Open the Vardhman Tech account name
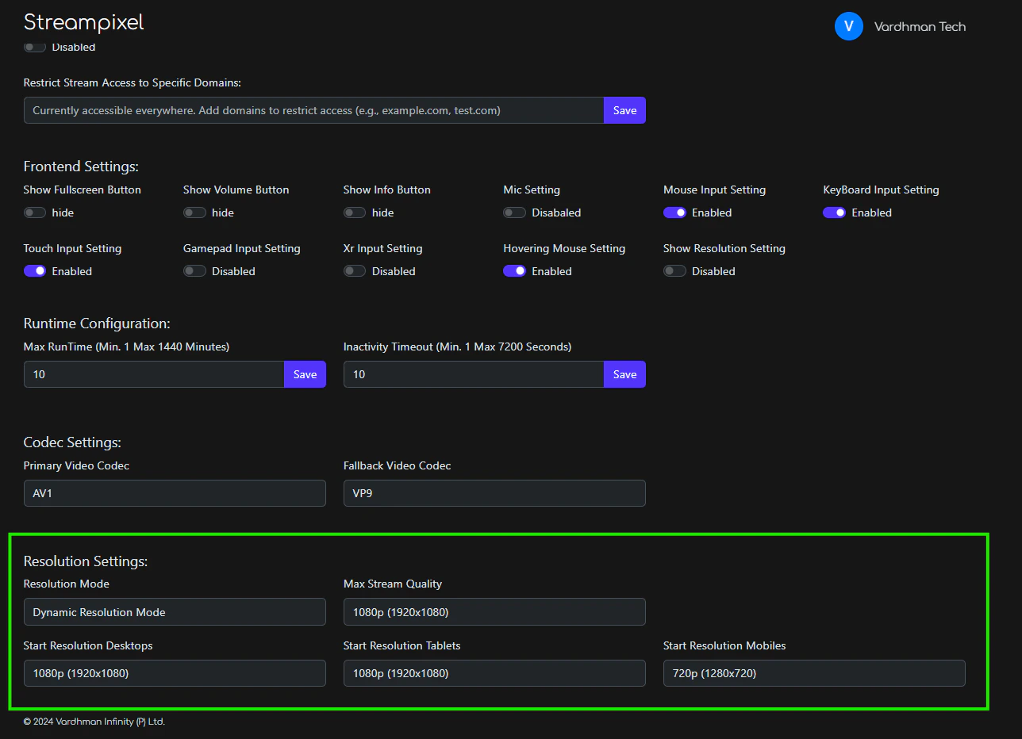 click(920, 27)
